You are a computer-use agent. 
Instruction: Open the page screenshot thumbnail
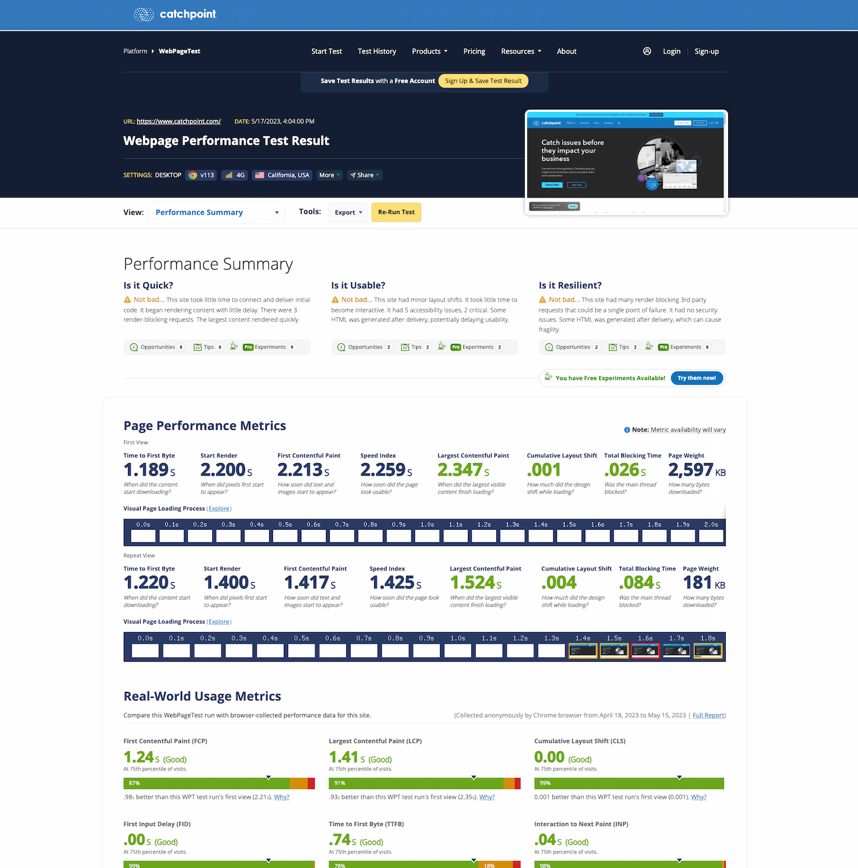pyautogui.click(x=626, y=162)
